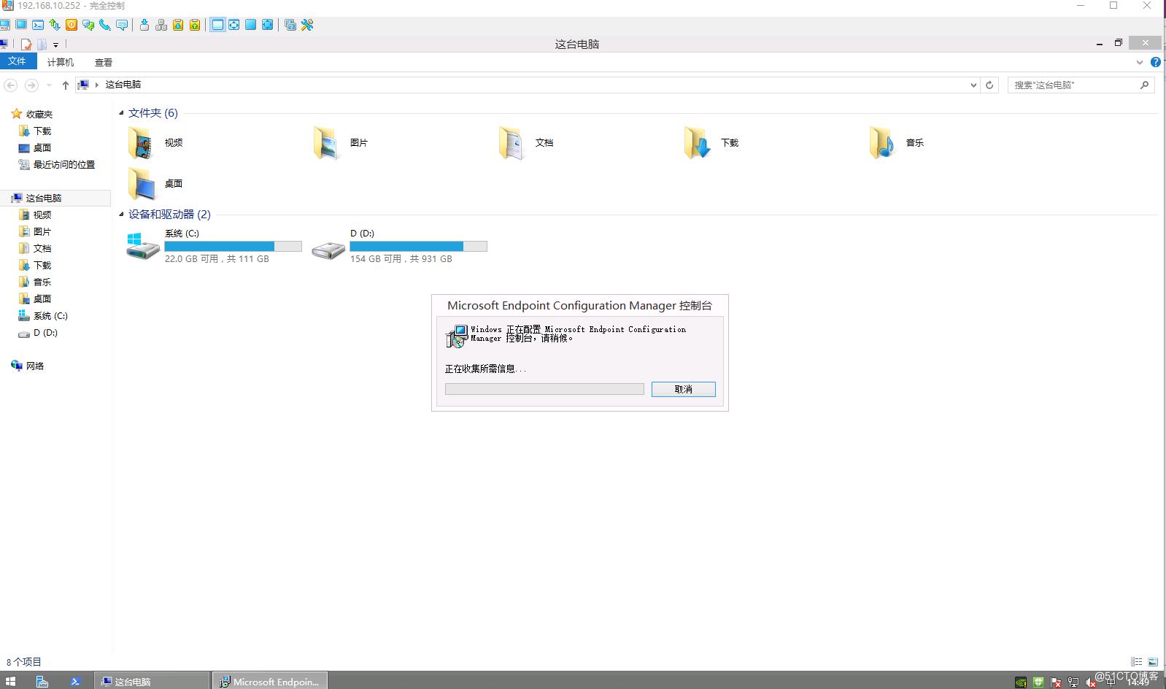Collapse the 文件夹 (6) group

pyautogui.click(x=121, y=113)
